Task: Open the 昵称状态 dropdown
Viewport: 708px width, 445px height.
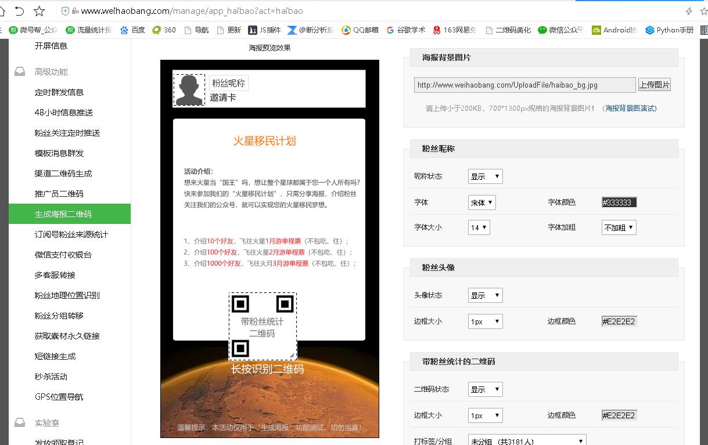Action: tap(485, 176)
